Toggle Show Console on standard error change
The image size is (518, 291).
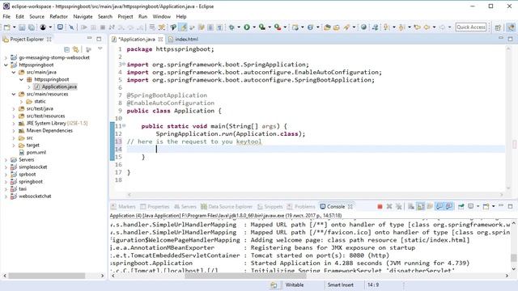pyautogui.click(x=449, y=207)
